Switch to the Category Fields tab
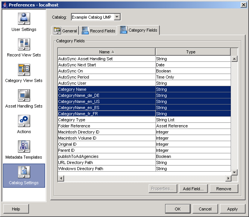The width and height of the screenshot is (249, 217). pyautogui.click(x=138, y=30)
